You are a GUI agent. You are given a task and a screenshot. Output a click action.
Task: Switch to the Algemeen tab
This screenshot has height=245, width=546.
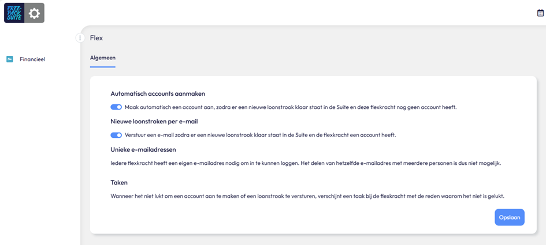[x=103, y=58]
